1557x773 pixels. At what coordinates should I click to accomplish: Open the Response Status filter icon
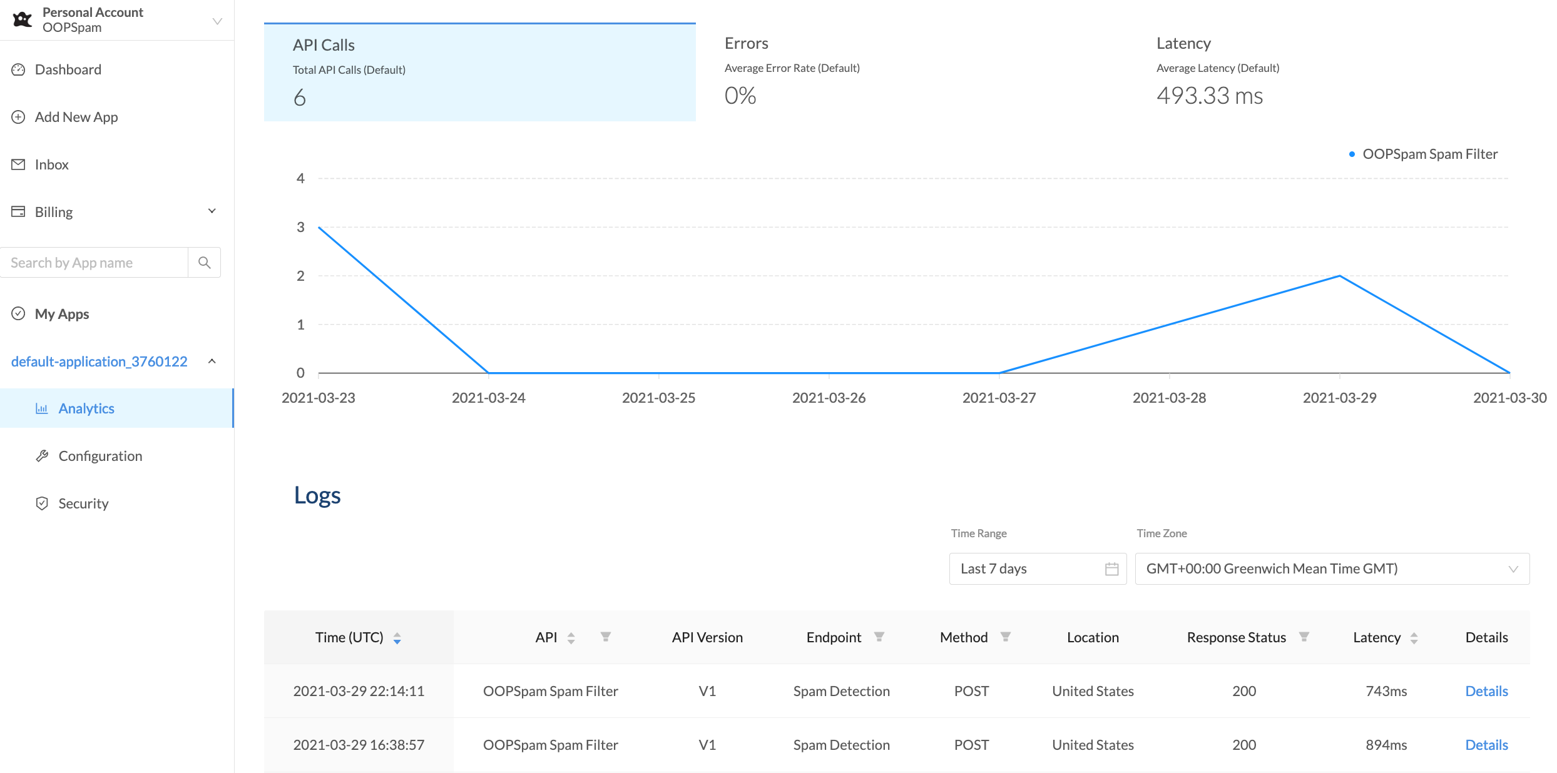(1304, 637)
